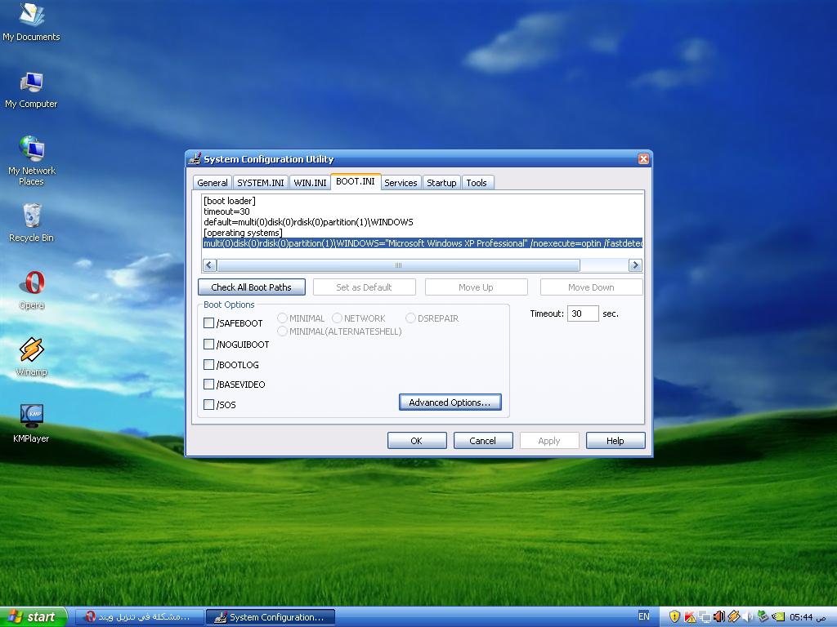The height and width of the screenshot is (627, 837).
Task: Open My Documents desktop icon
Action: click(31, 22)
